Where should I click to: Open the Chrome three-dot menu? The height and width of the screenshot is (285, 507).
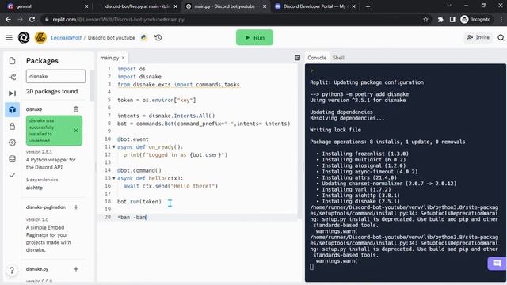point(501,19)
